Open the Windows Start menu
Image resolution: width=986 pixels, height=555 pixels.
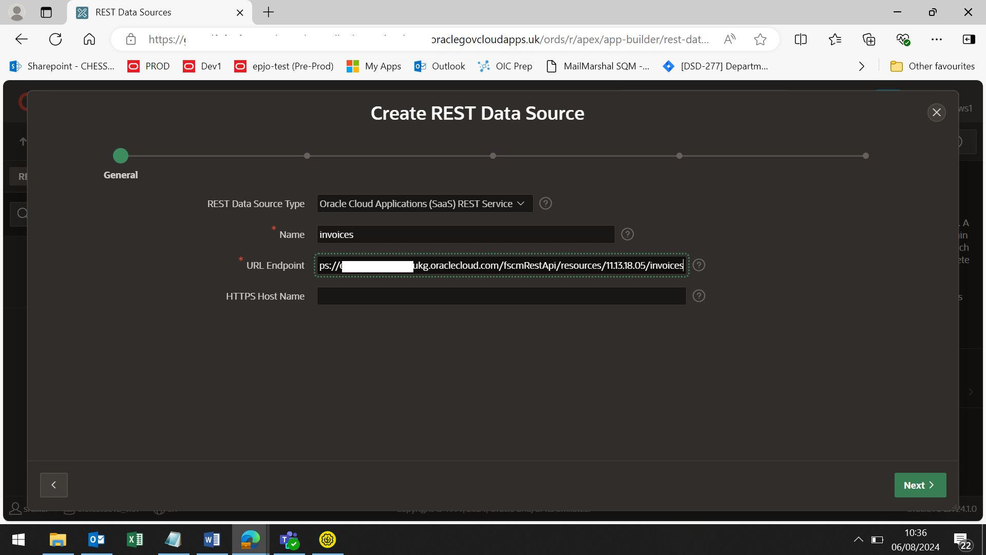[x=18, y=540]
